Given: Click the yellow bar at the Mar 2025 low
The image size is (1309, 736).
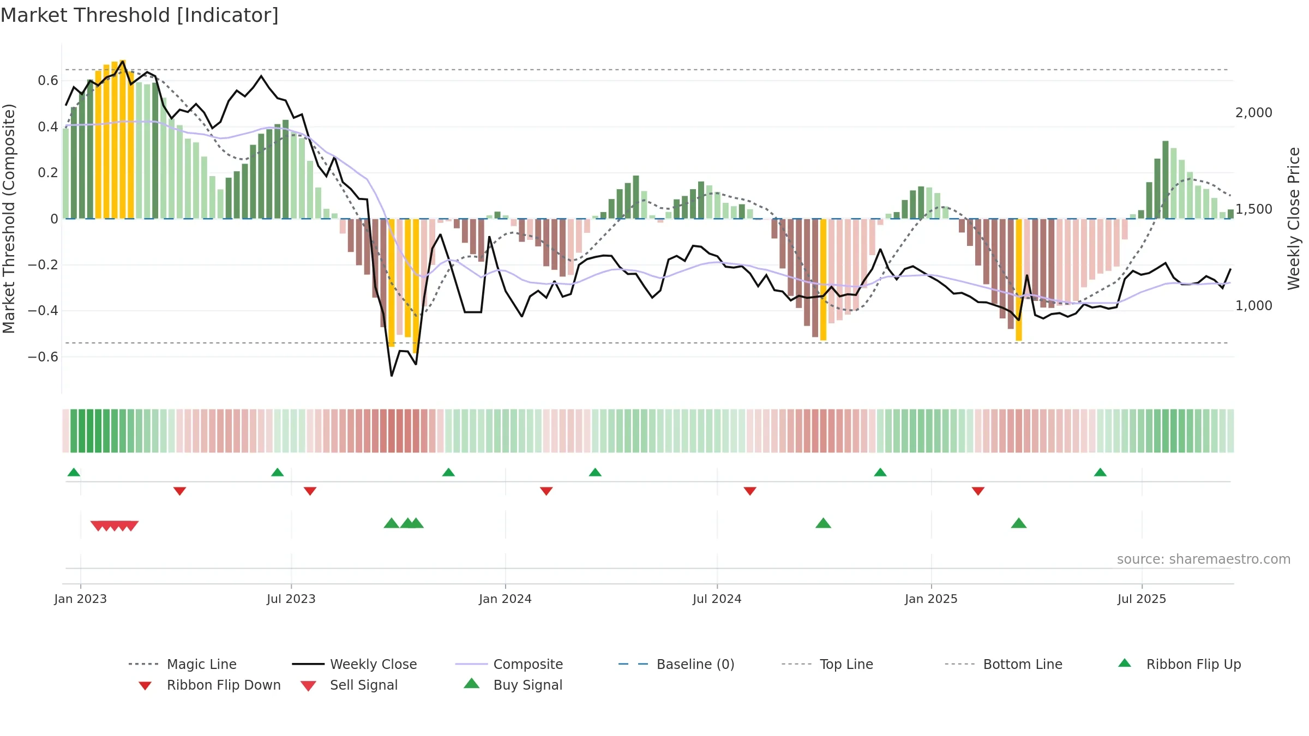Looking at the screenshot, I should coord(1019,280).
